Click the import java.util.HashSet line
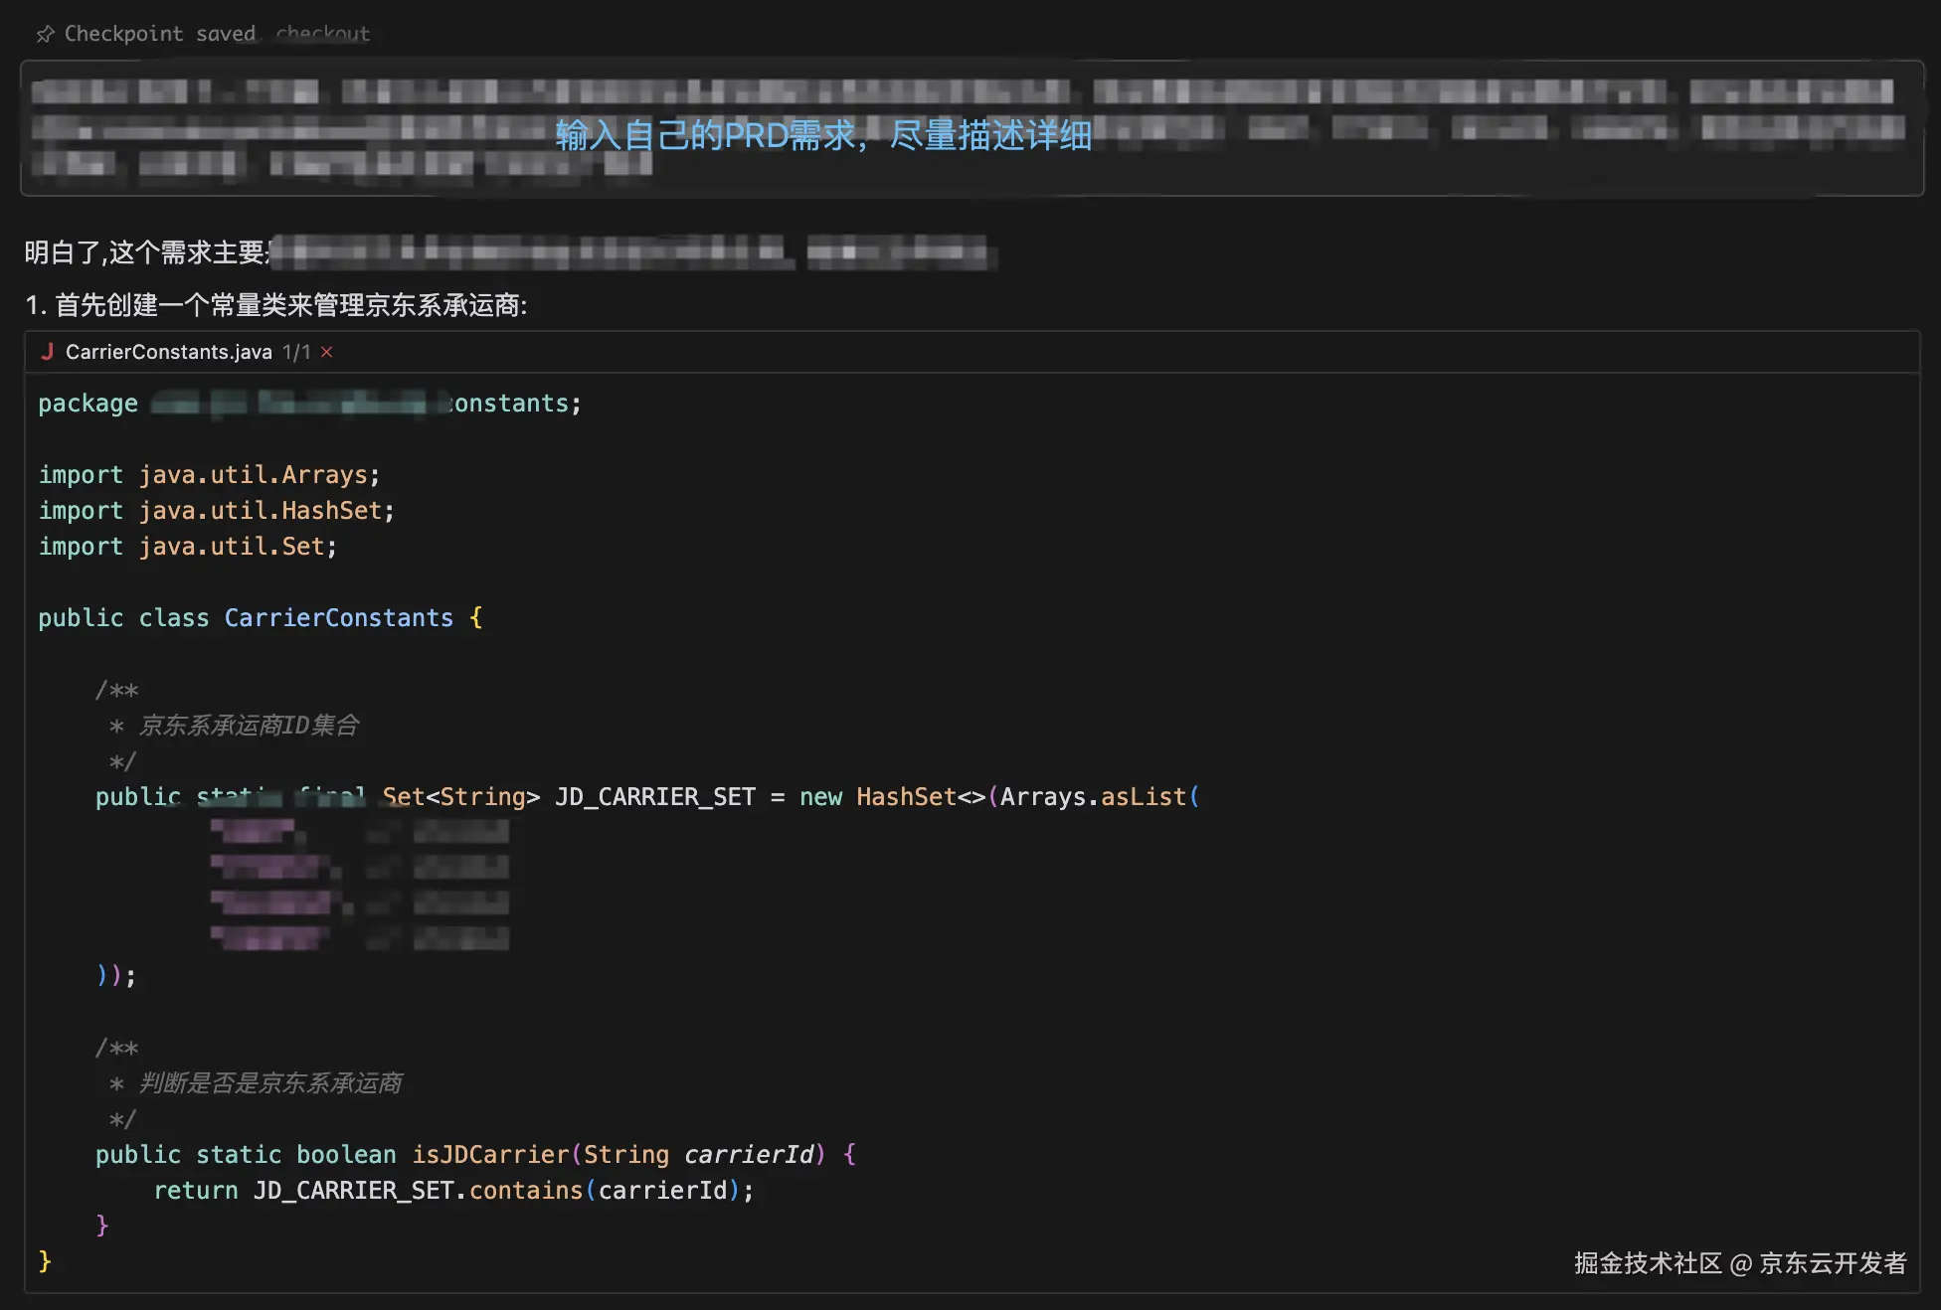Screen dimensions: 1941x1310 [x=216, y=511]
